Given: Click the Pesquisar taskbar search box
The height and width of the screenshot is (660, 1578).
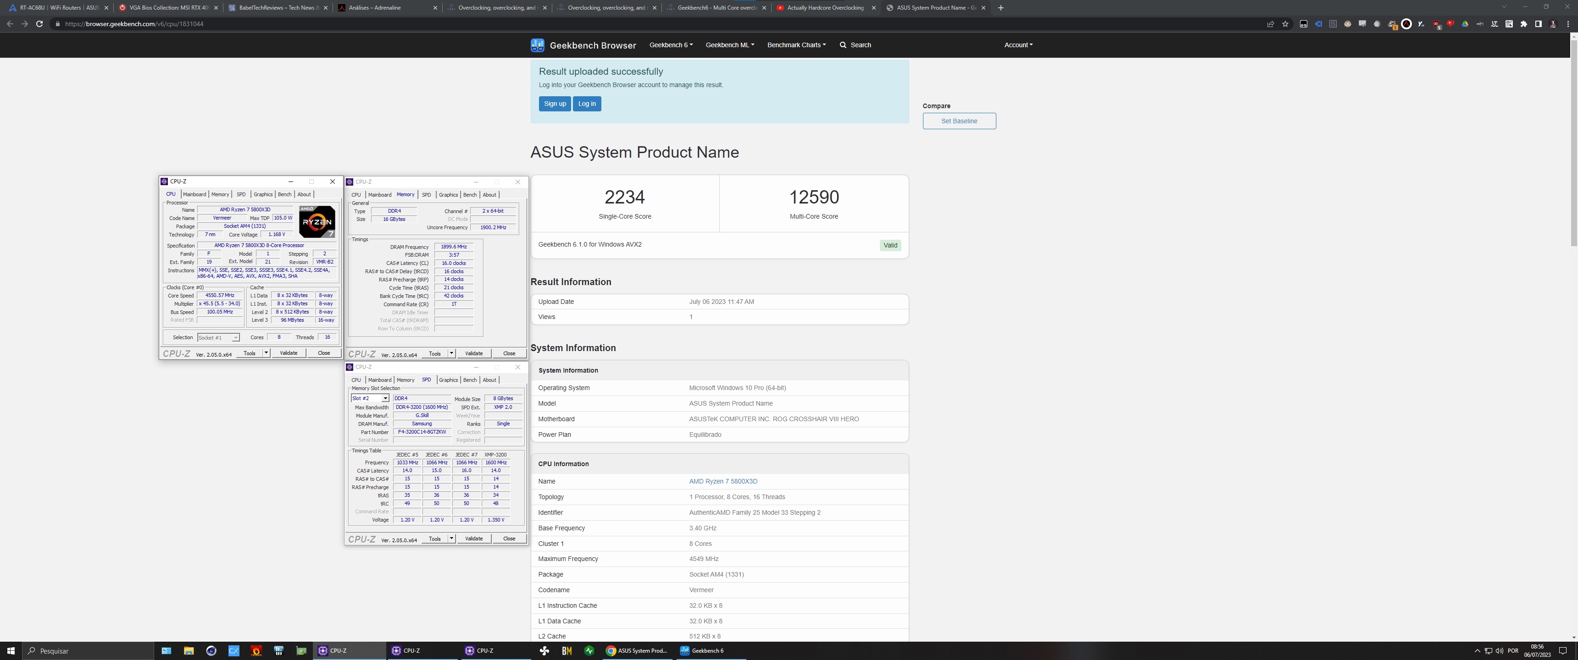Looking at the screenshot, I should point(87,651).
